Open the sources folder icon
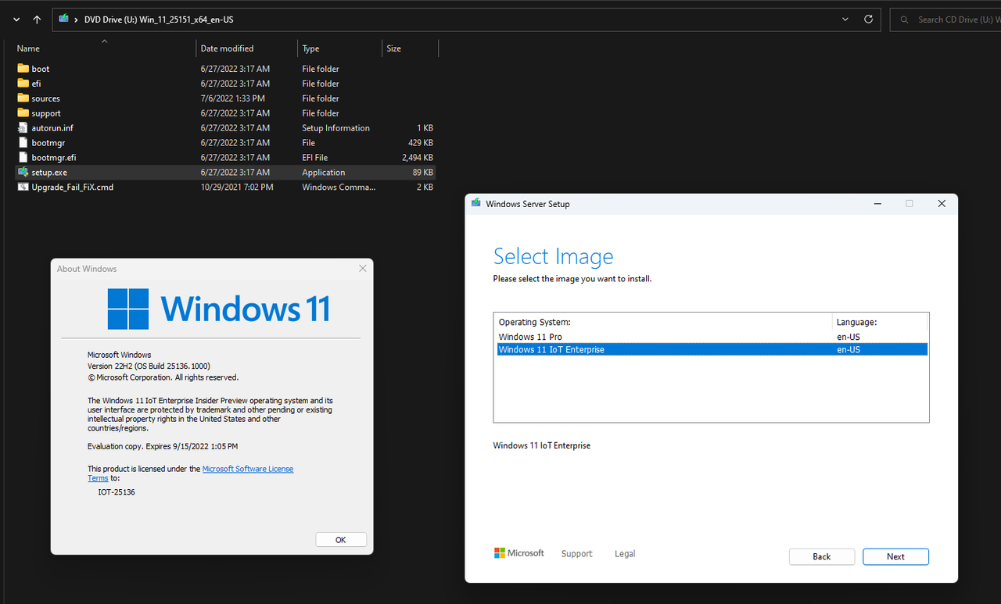The image size is (1001, 604). point(23,98)
